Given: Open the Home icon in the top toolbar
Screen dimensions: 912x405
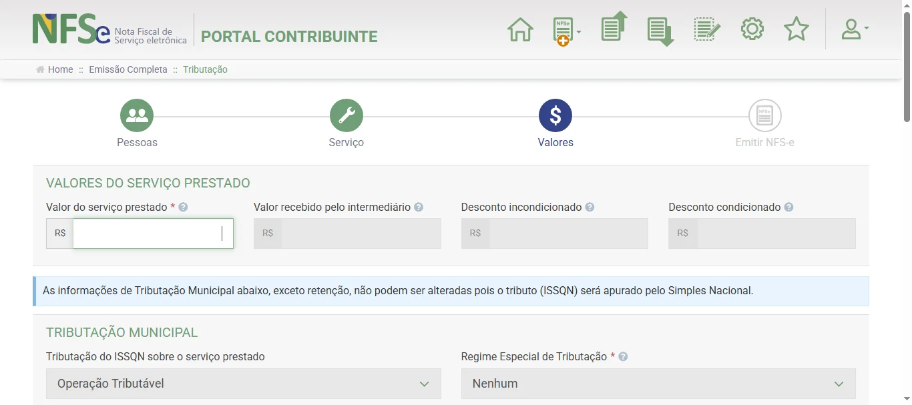Looking at the screenshot, I should [x=520, y=29].
